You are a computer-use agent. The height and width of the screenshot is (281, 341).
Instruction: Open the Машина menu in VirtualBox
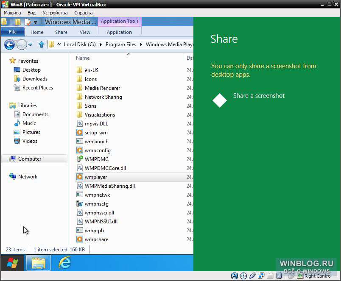pyautogui.click(x=12, y=13)
